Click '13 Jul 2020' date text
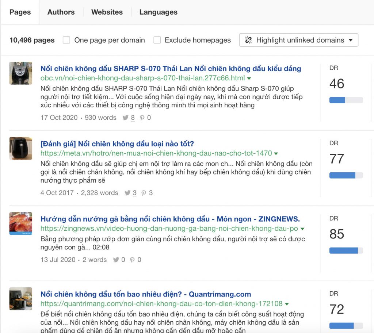This screenshot has width=374, height=333. [x=58, y=260]
